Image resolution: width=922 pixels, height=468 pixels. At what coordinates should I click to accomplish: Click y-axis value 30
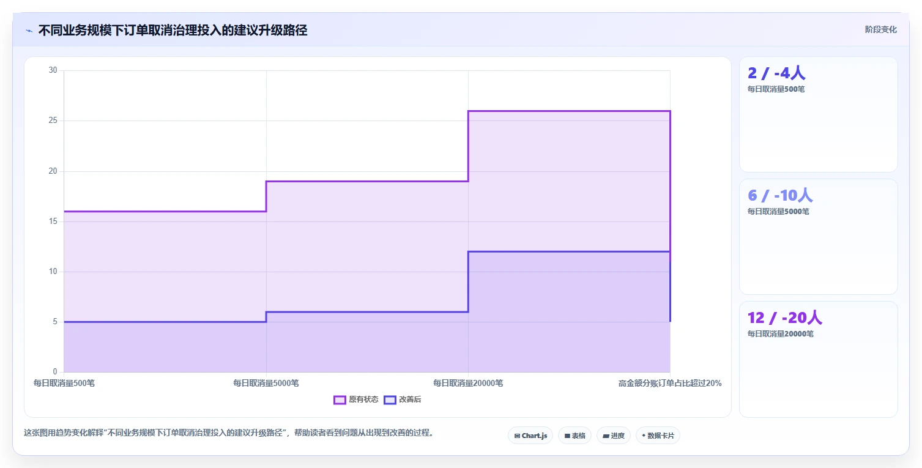pyautogui.click(x=53, y=70)
